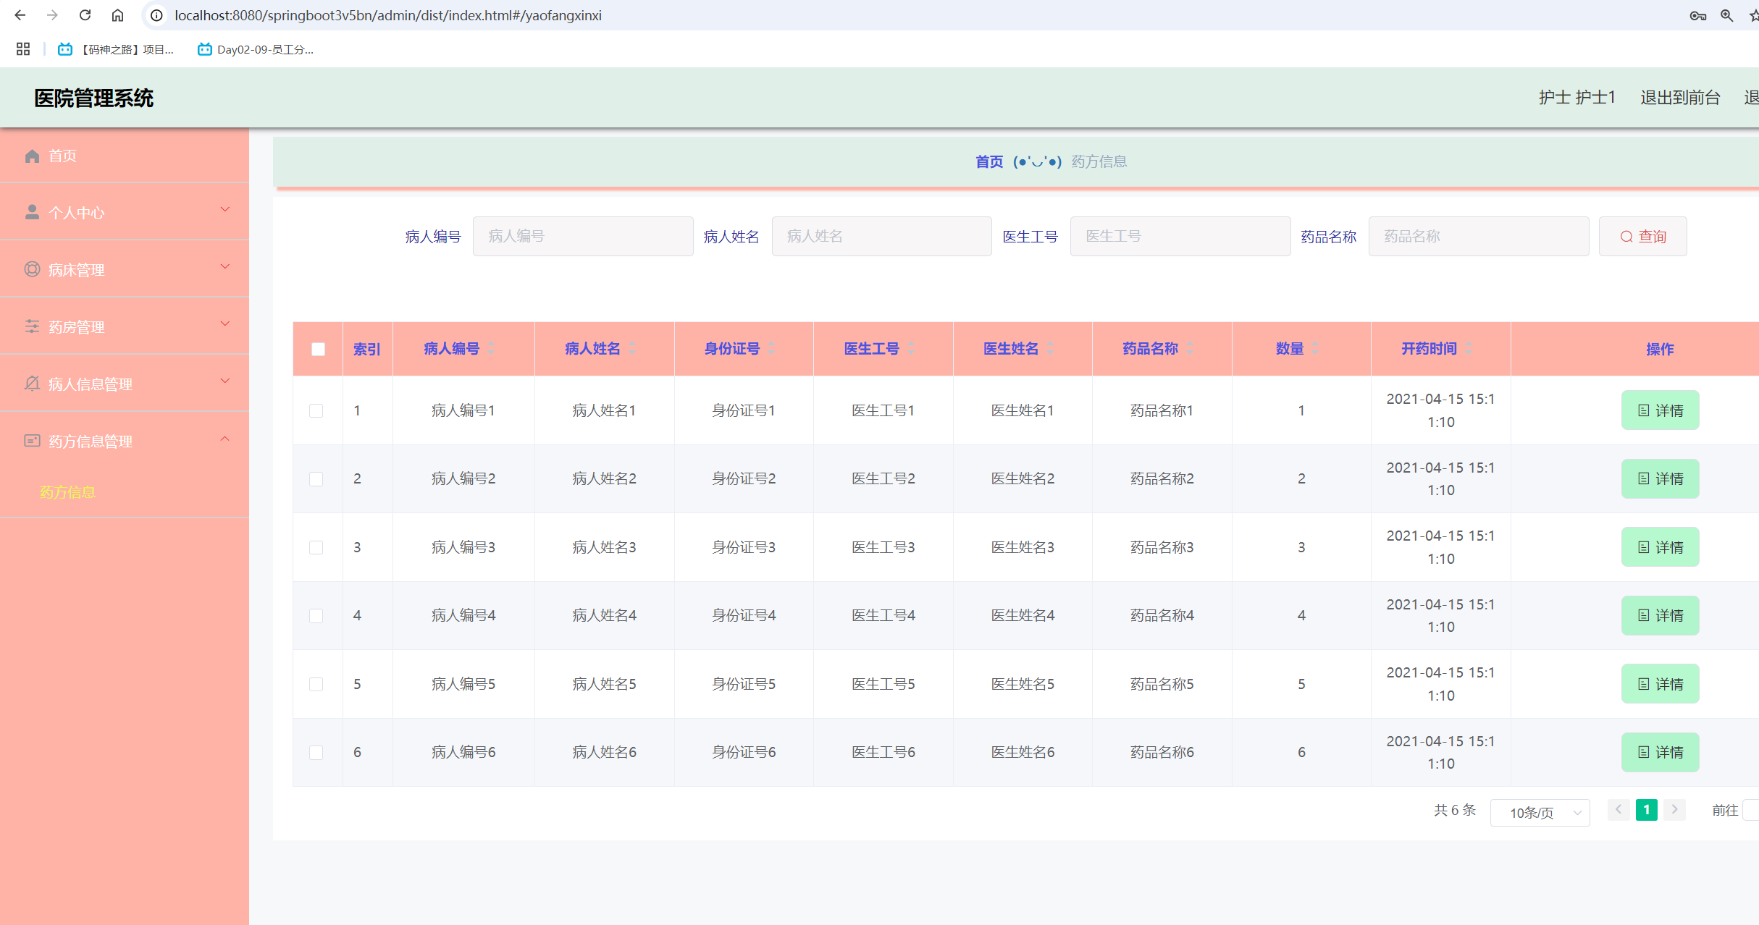The height and width of the screenshot is (925, 1759).
Task: Click the detail document icon in row 1
Action: [x=1645, y=410]
